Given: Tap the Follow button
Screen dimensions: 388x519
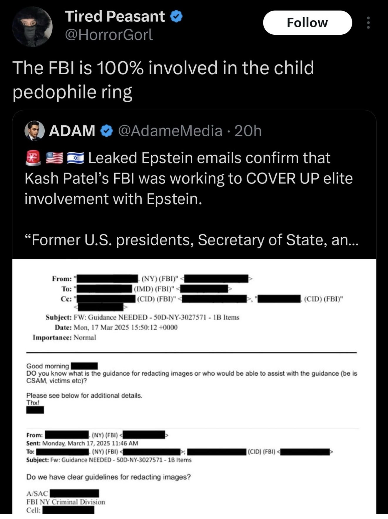Looking at the screenshot, I should coord(307,23).
